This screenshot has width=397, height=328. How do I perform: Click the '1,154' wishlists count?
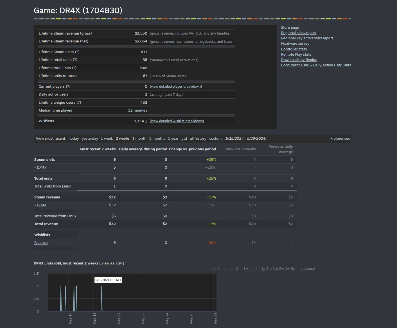point(139,121)
